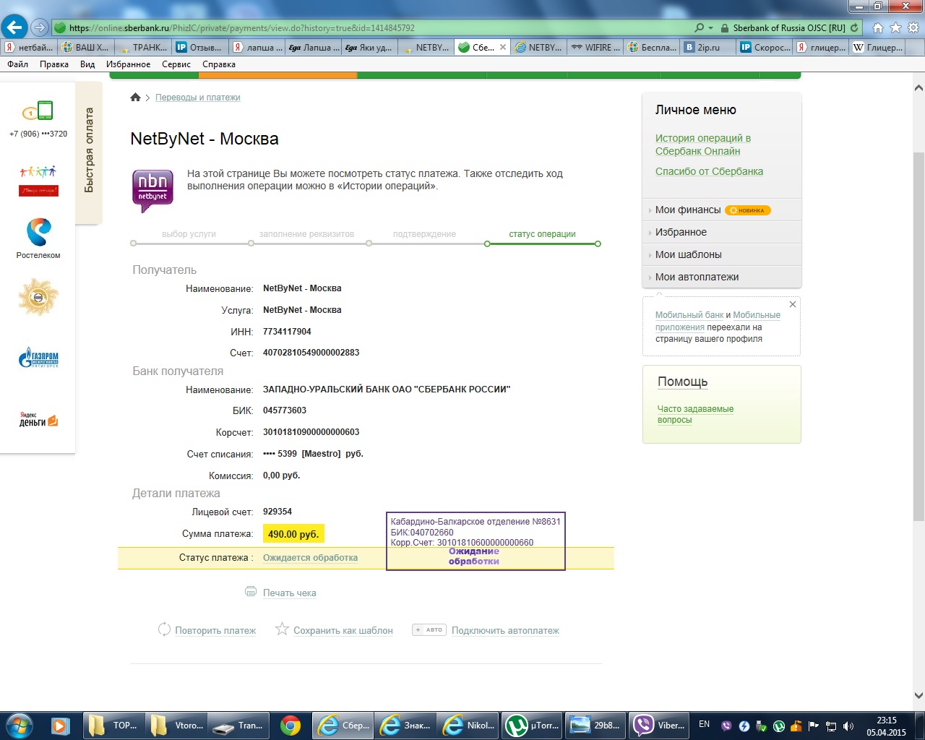Click the refresh icon in address bar
This screenshot has height=740, width=925.
(854, 28)
